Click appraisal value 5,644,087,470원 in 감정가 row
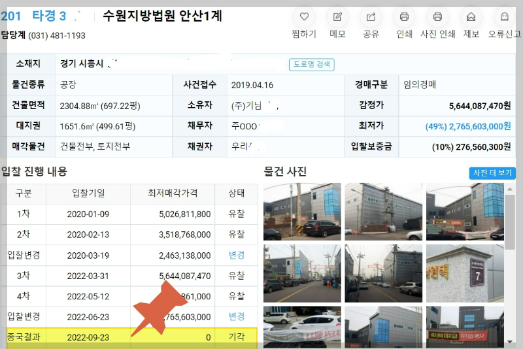The image size is (523, 349). tap(480, 106)
